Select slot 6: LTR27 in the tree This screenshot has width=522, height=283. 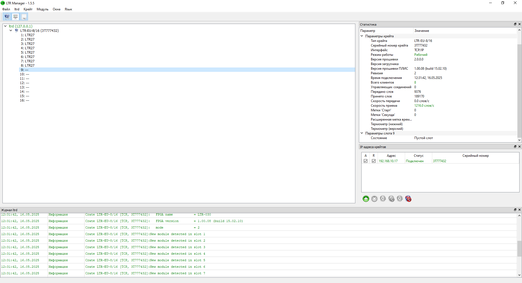click(x=28, y=57)
